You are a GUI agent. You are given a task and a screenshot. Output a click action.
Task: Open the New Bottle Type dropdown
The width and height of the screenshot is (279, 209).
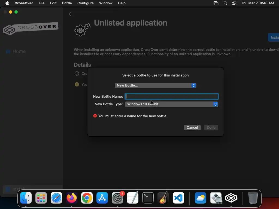pyautogui.click(x=172, y=104)
